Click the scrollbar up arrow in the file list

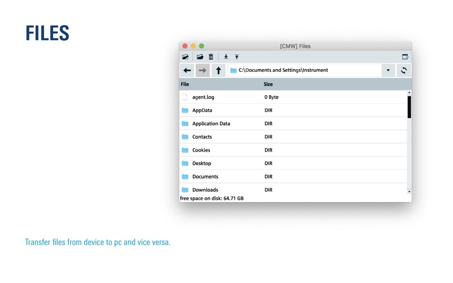(x=409, y=93)
